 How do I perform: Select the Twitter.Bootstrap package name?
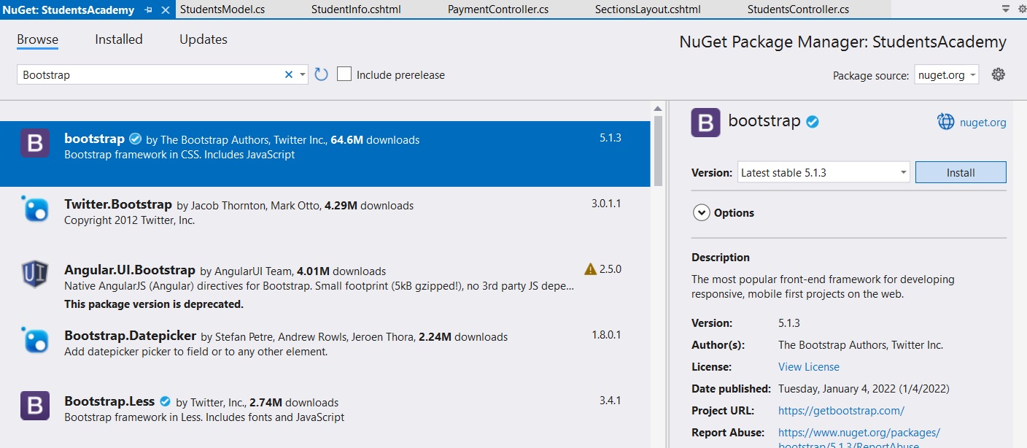click(118, 205)
